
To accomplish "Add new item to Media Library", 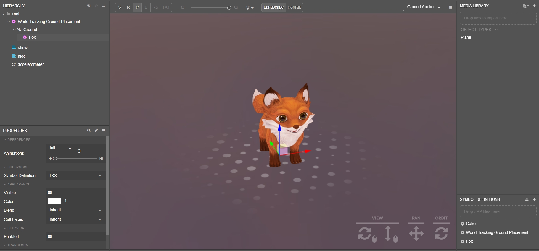I will click(x=534, y=6).
